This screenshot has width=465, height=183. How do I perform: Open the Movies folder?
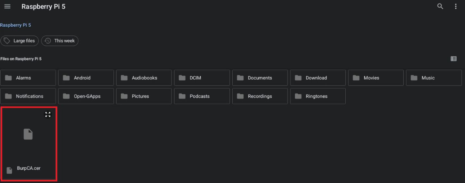pos(376,78)
